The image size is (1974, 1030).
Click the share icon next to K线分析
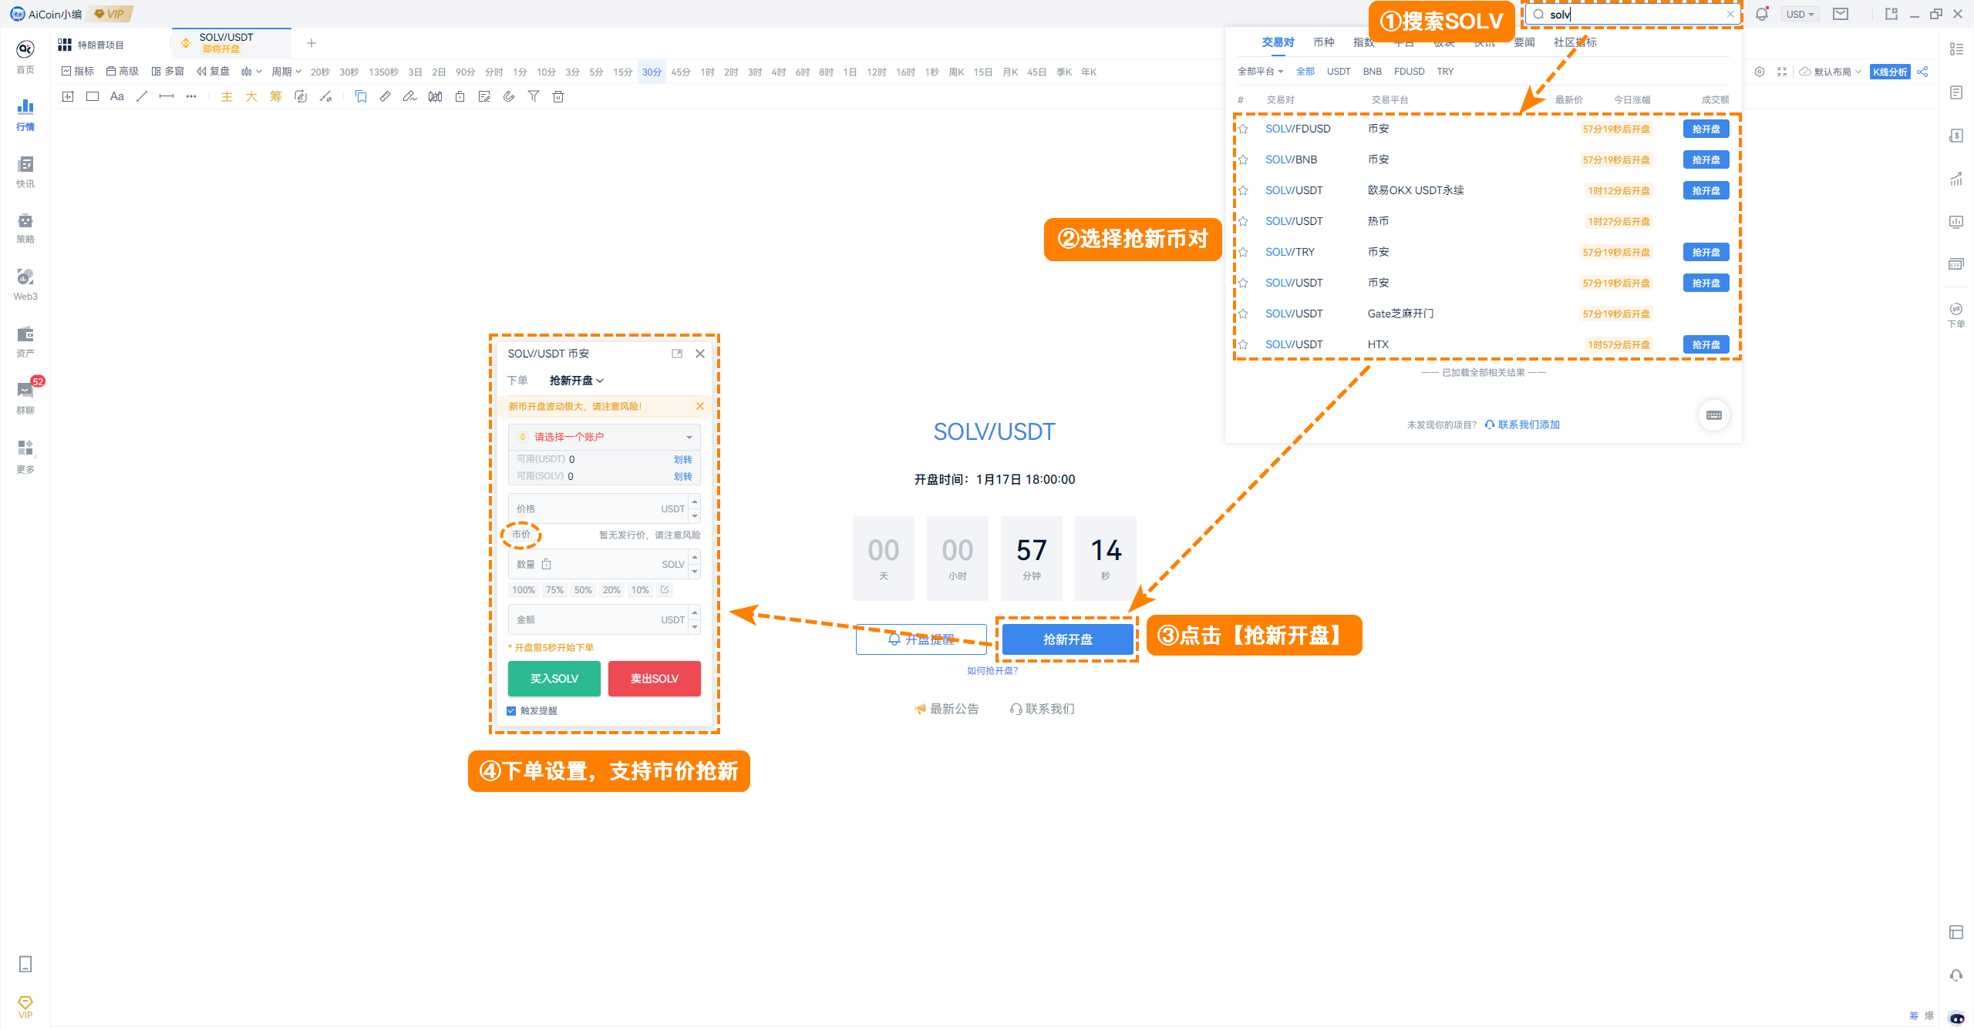[x=1923, y=72]
